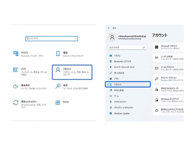195x146 pixels.
Task: Open the 検索 (Search) magnifier category tile
Action: coord(58,86)
